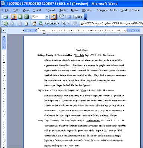Click the address path field
Viewport: 143px width, 148px height.
pos(111,23)
